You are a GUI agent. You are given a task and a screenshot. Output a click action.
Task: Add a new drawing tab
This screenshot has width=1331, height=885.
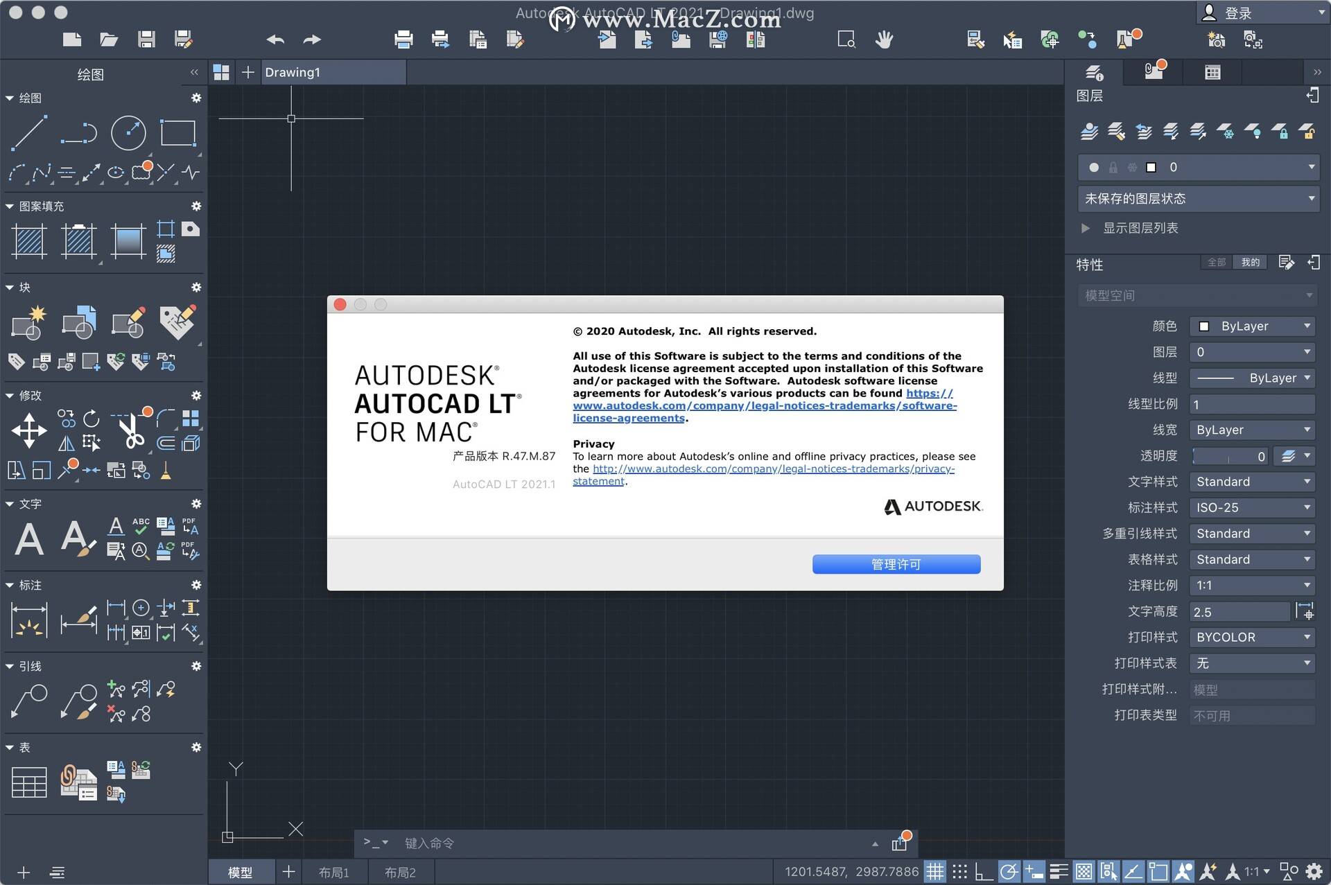[247, 72]
